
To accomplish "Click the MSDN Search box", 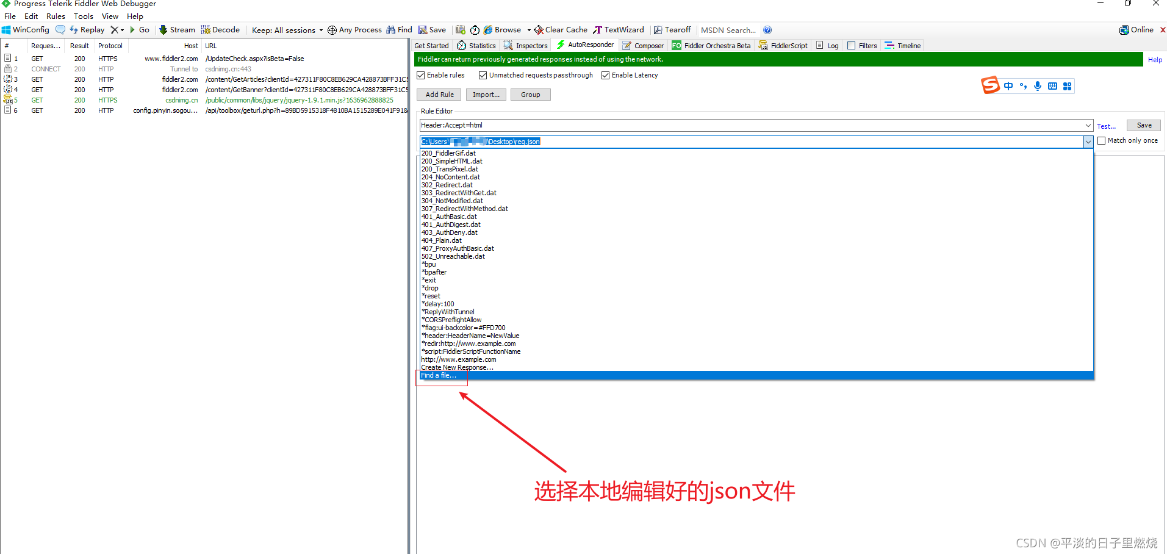I will tap(728, 30).
